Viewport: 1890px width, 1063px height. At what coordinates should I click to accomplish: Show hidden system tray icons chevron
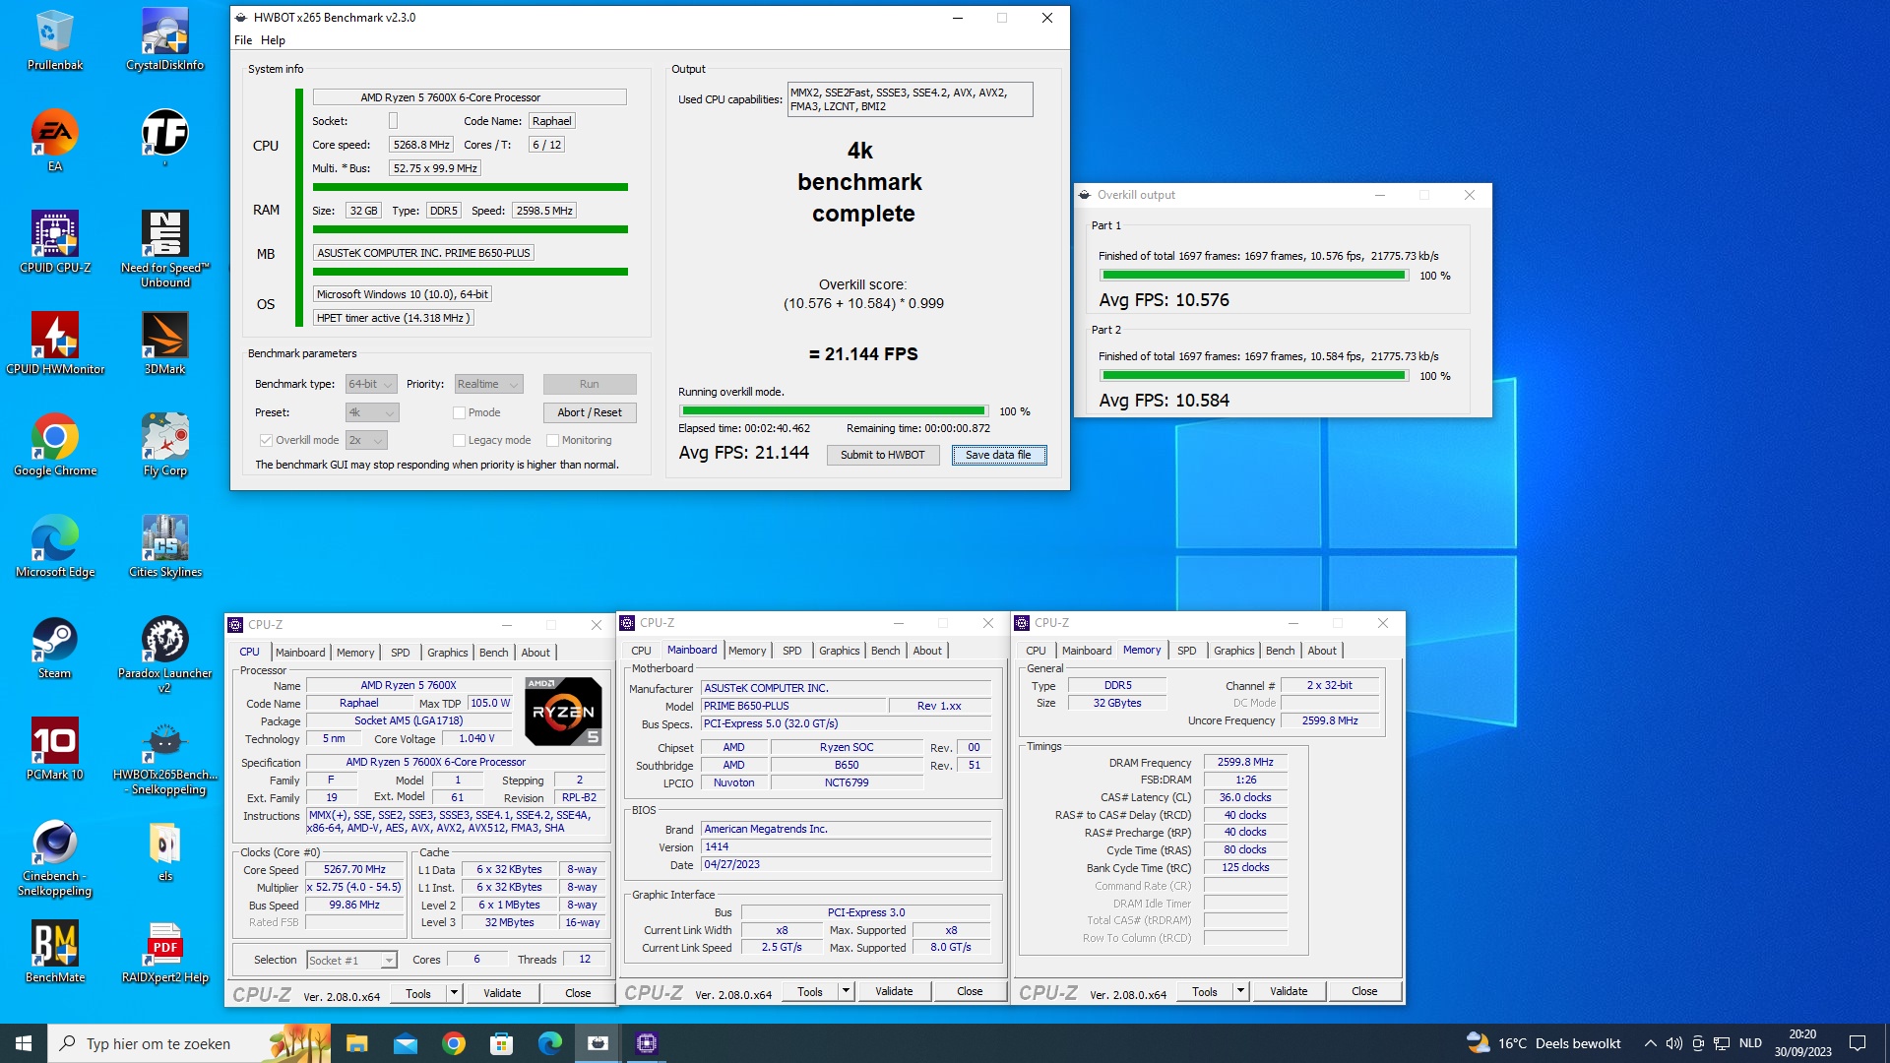(1650, 1043)
